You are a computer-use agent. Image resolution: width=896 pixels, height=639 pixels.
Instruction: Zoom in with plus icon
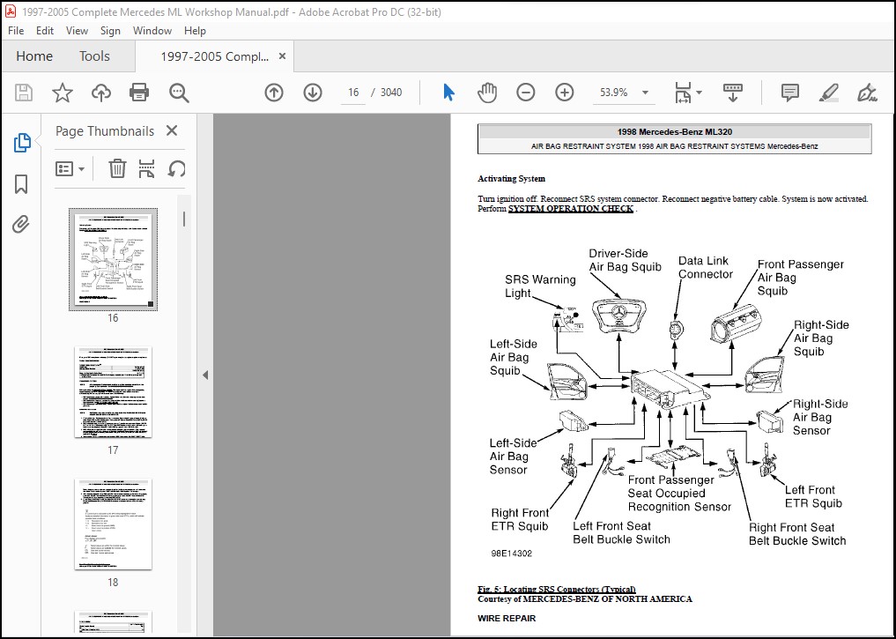[x=565, y=93]
